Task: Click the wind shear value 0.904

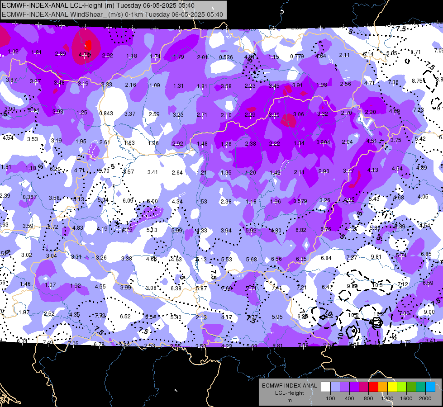Action: (x=323, y=142)
